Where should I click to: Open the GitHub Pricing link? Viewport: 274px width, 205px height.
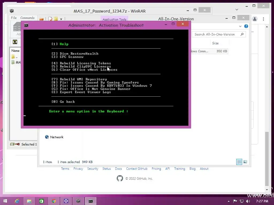[156, 169]
